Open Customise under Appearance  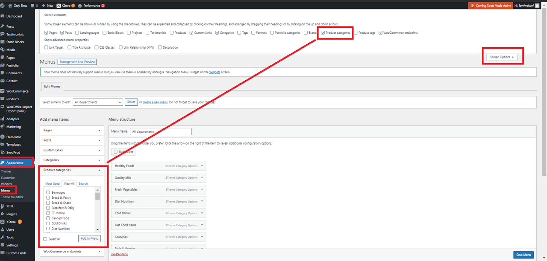pos(8,178)
